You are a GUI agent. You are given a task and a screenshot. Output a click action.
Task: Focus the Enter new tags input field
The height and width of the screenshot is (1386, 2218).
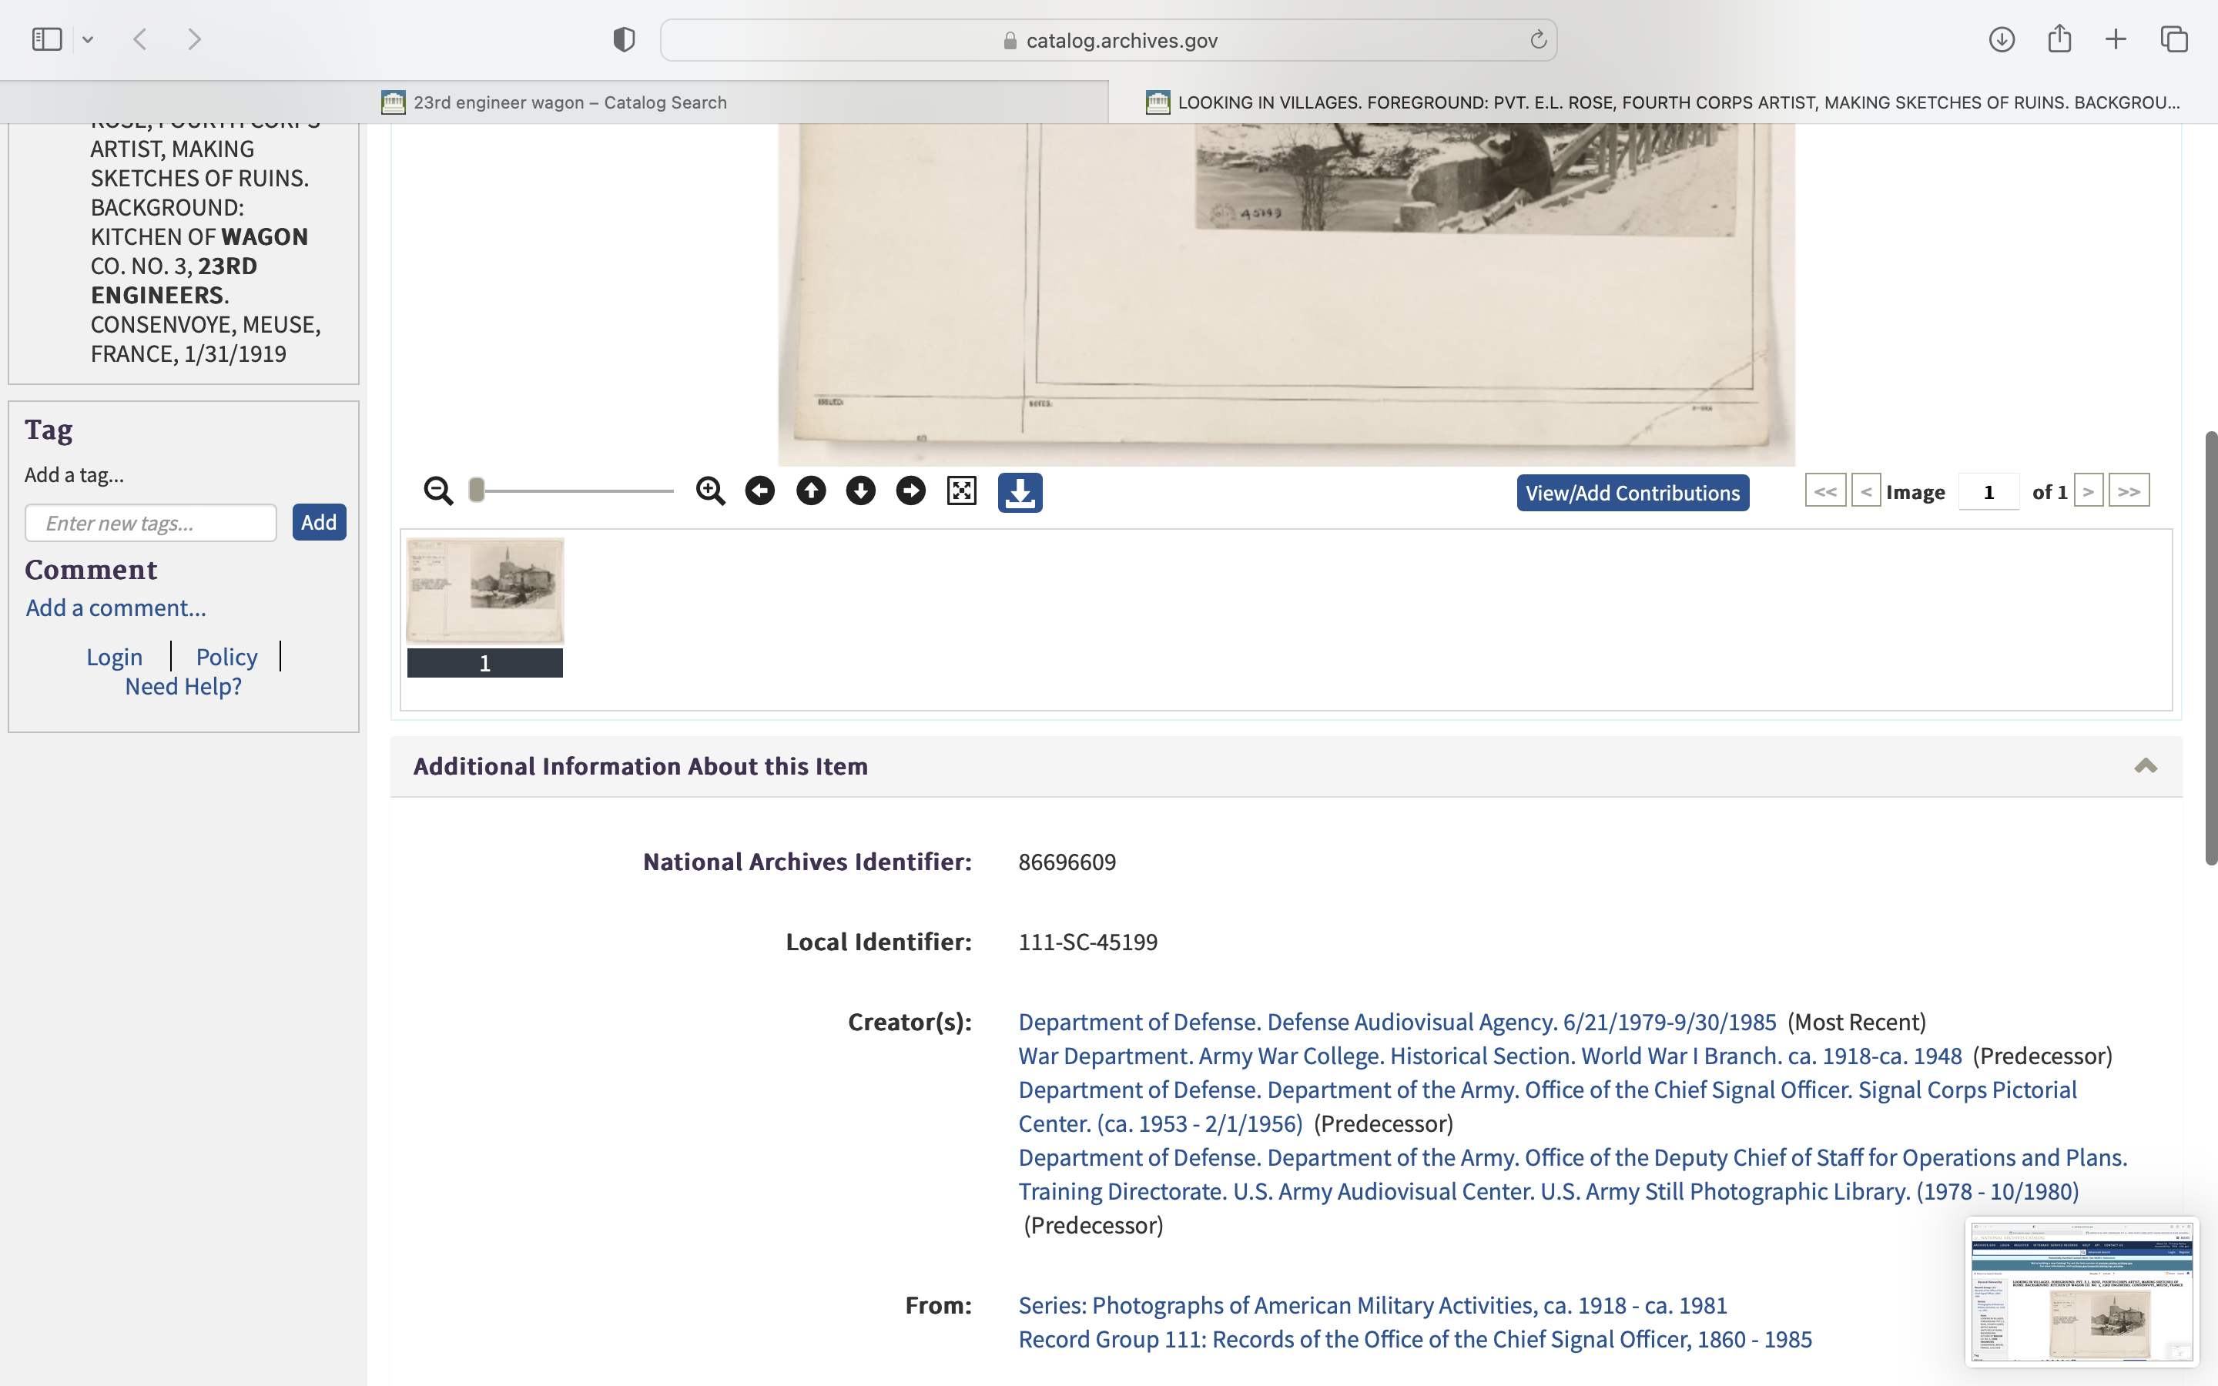click(x=151, y=523)
